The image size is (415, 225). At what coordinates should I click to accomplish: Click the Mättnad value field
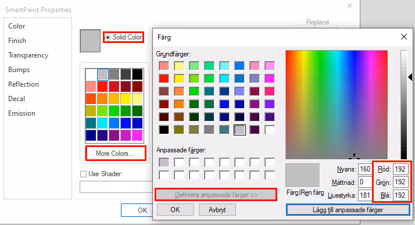(x=365, y=182)
